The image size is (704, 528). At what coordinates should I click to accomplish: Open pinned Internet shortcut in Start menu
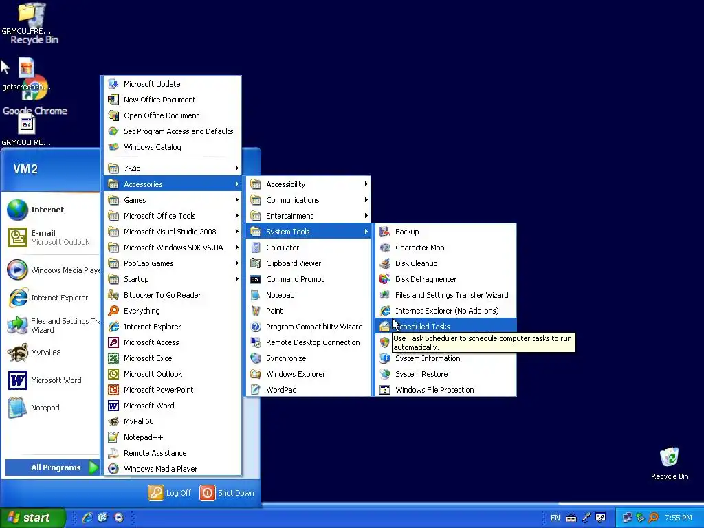[x=50, y=210]
